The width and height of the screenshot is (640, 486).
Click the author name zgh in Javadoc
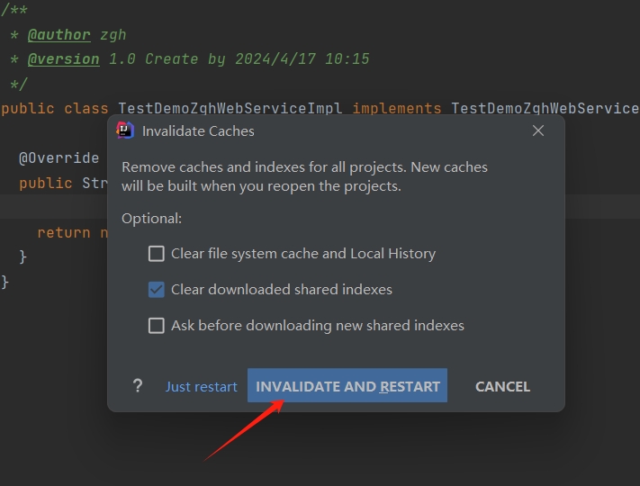[112, 35]
